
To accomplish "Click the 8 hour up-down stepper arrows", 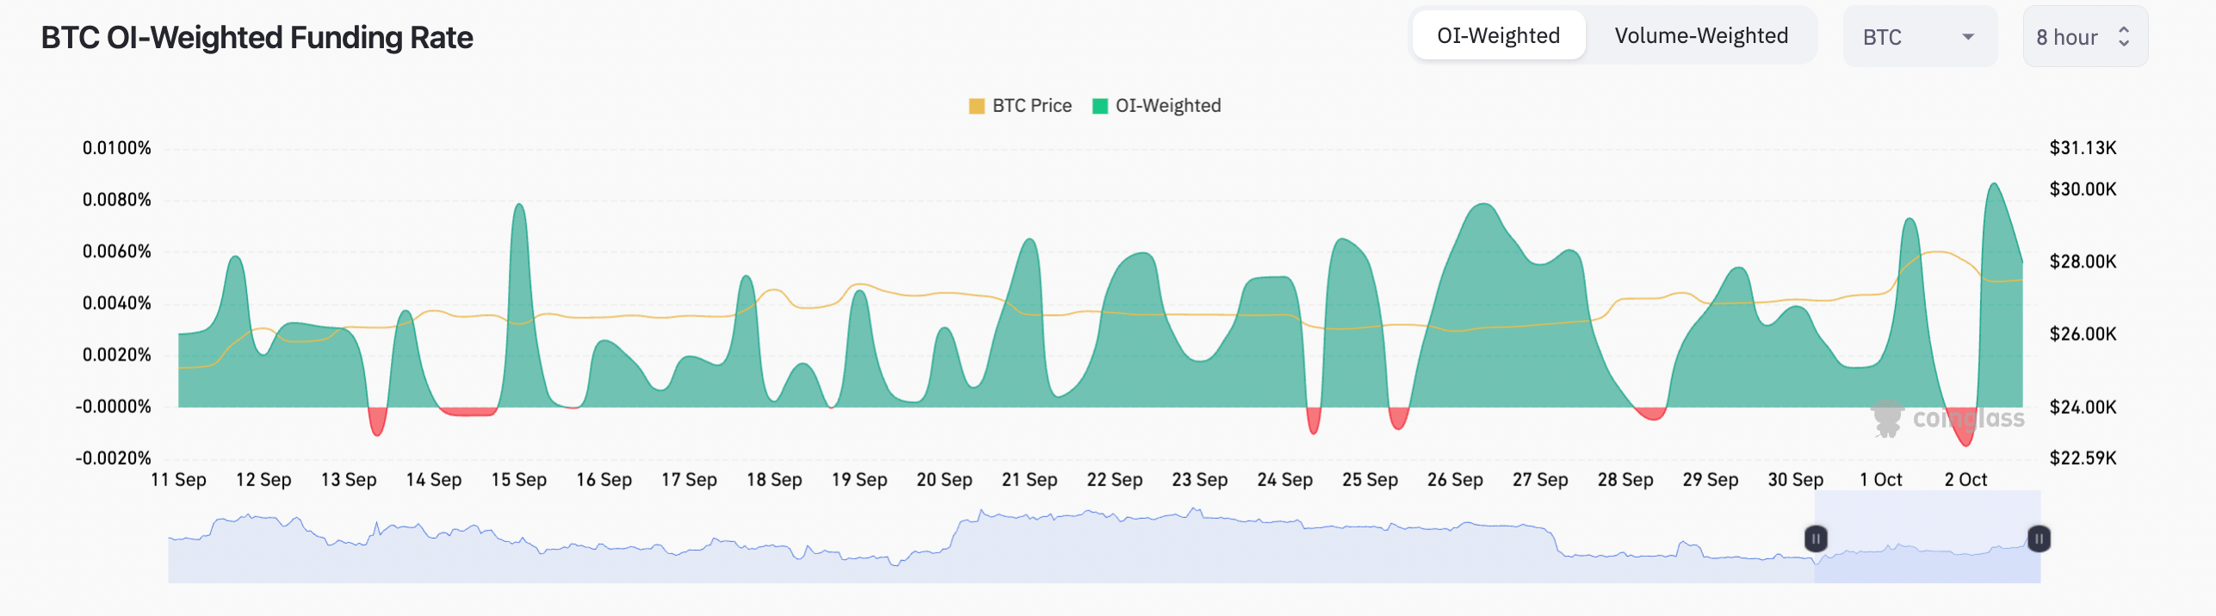I will (x=2124, y=37).
